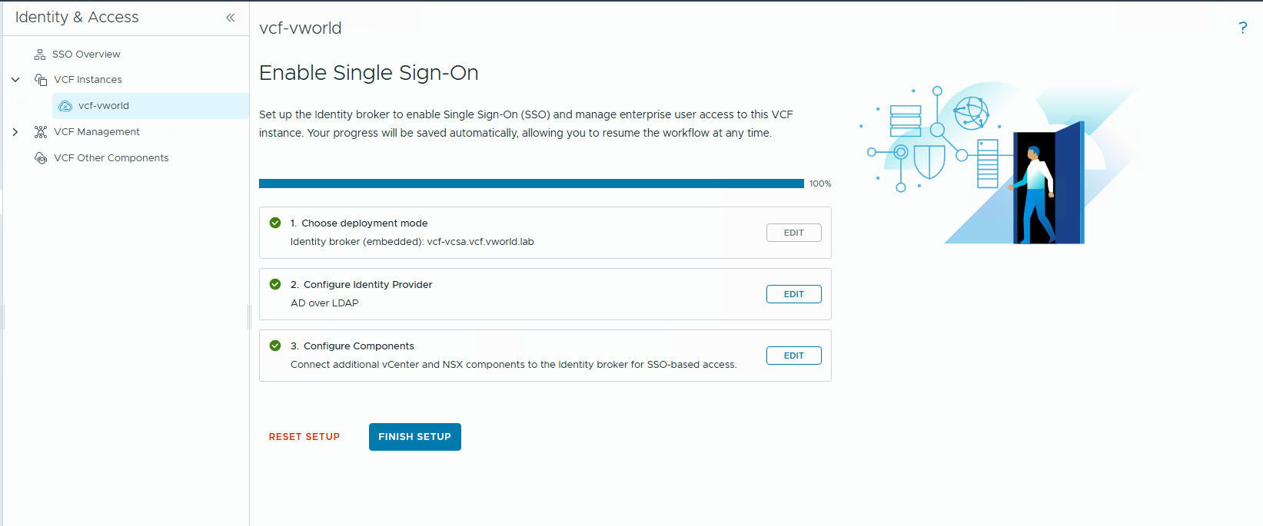Image resolution: width=1263 pixels, height=526 pixels.
Task: Select vcf-vworld in the navigation tree
Action: (104, 106)
